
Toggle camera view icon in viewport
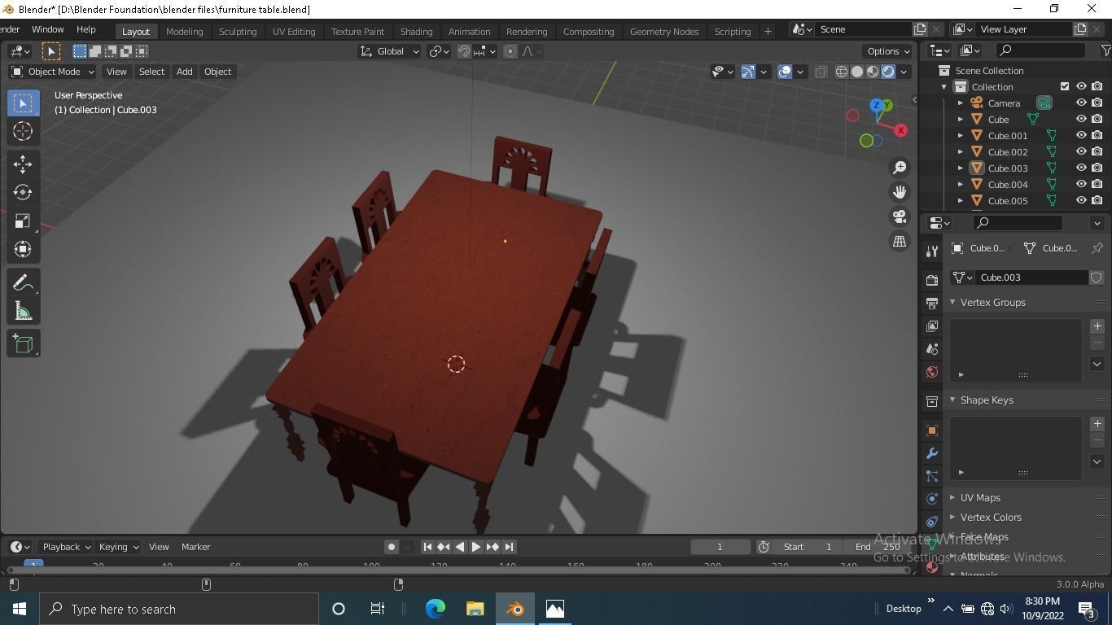pyautogui.click(x=900, y=216)
